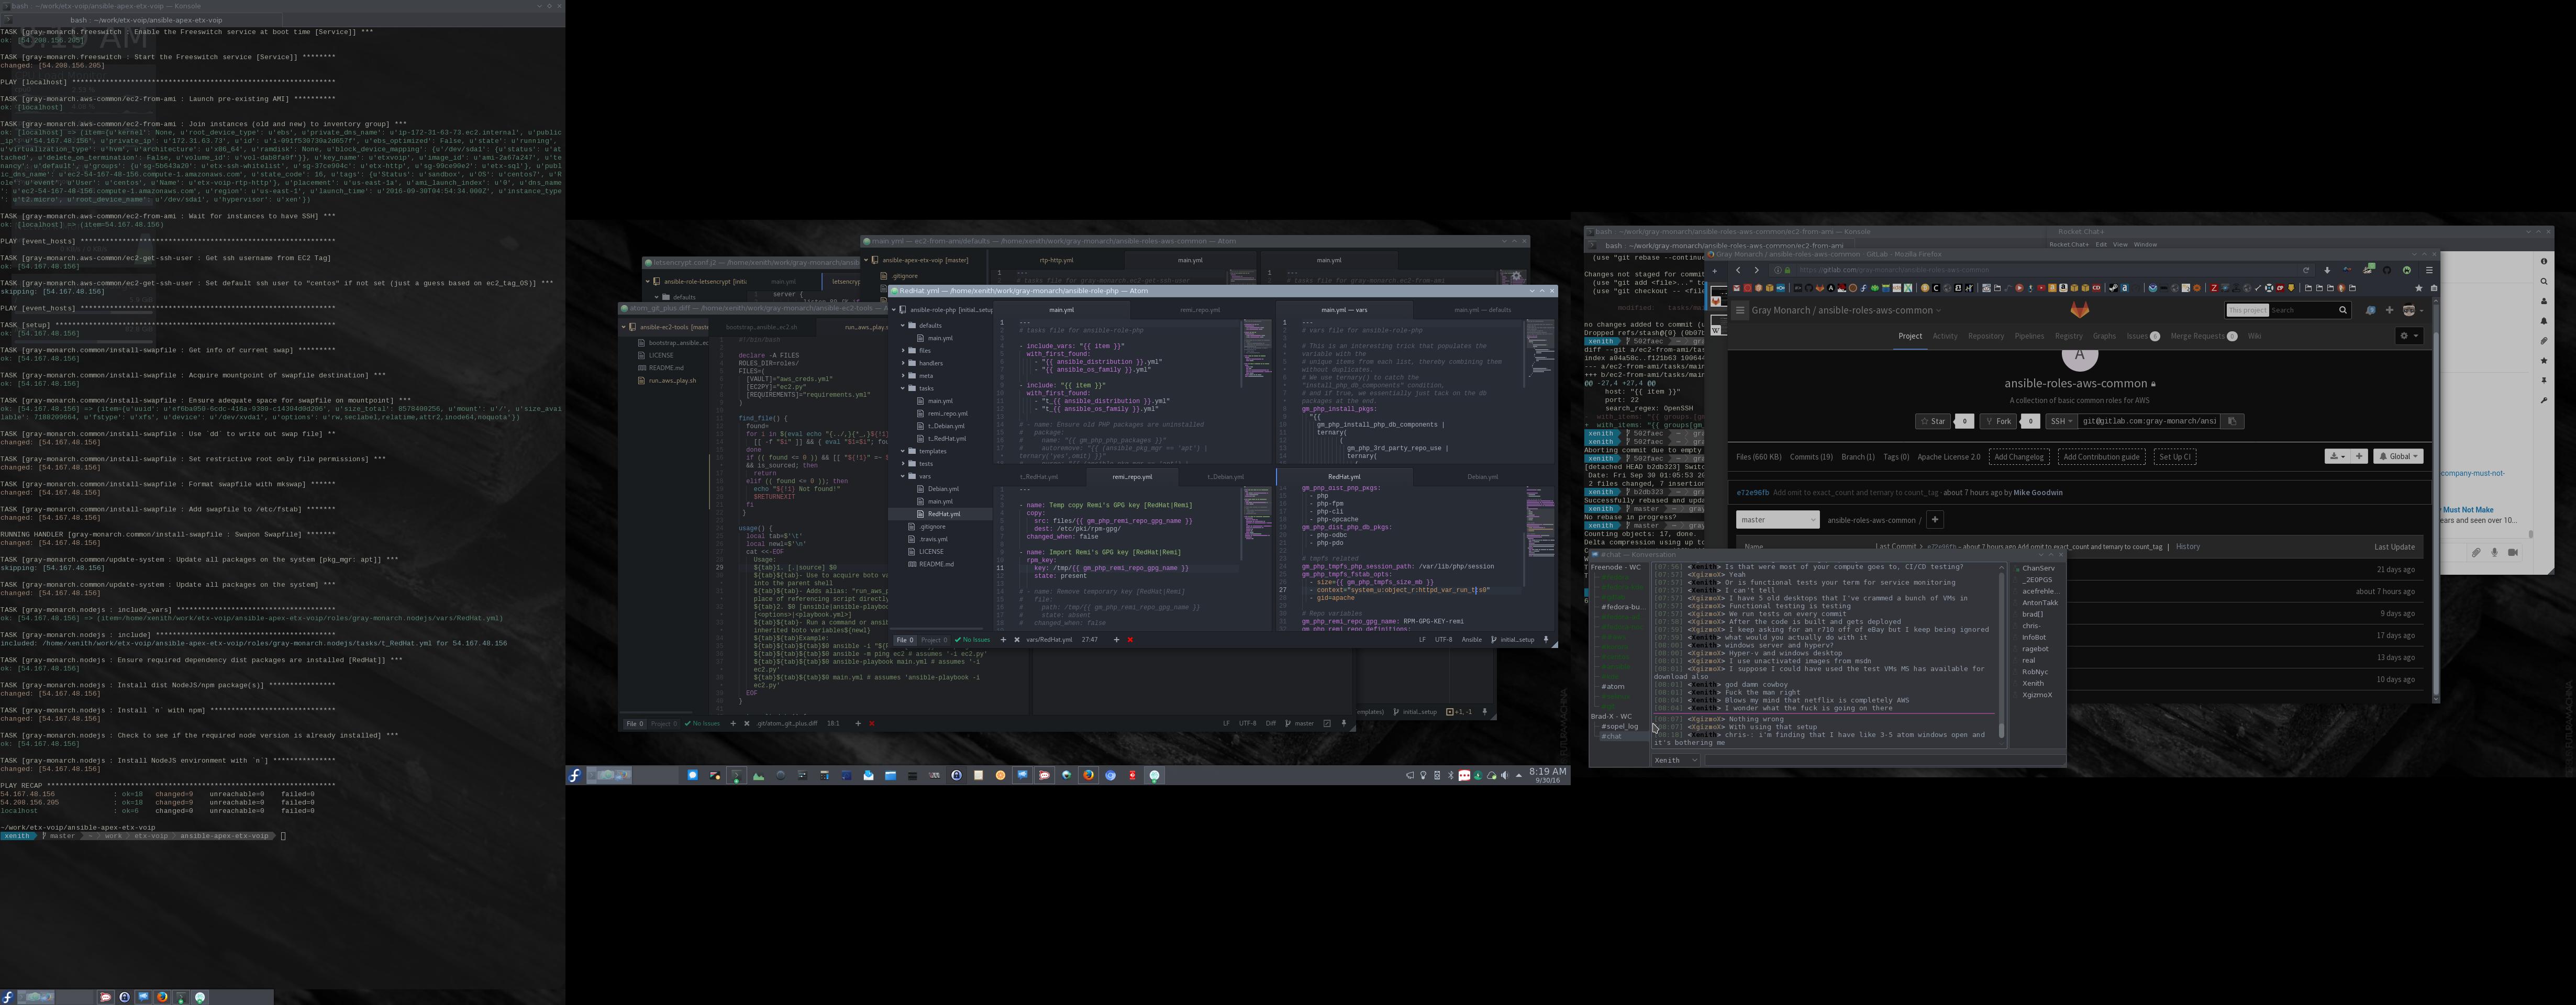
Task: Open the GitLab Repository tab
Action: coord(1986,336)
